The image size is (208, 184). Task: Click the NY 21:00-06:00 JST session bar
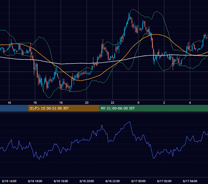[154, 108]
